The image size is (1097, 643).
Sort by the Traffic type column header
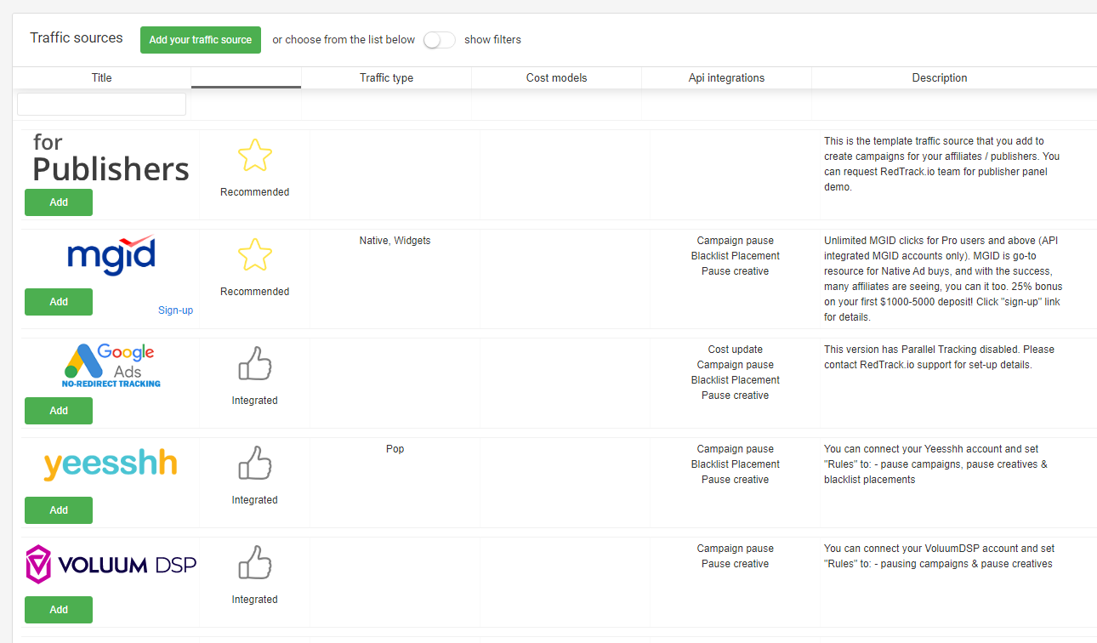pos(387,77)
